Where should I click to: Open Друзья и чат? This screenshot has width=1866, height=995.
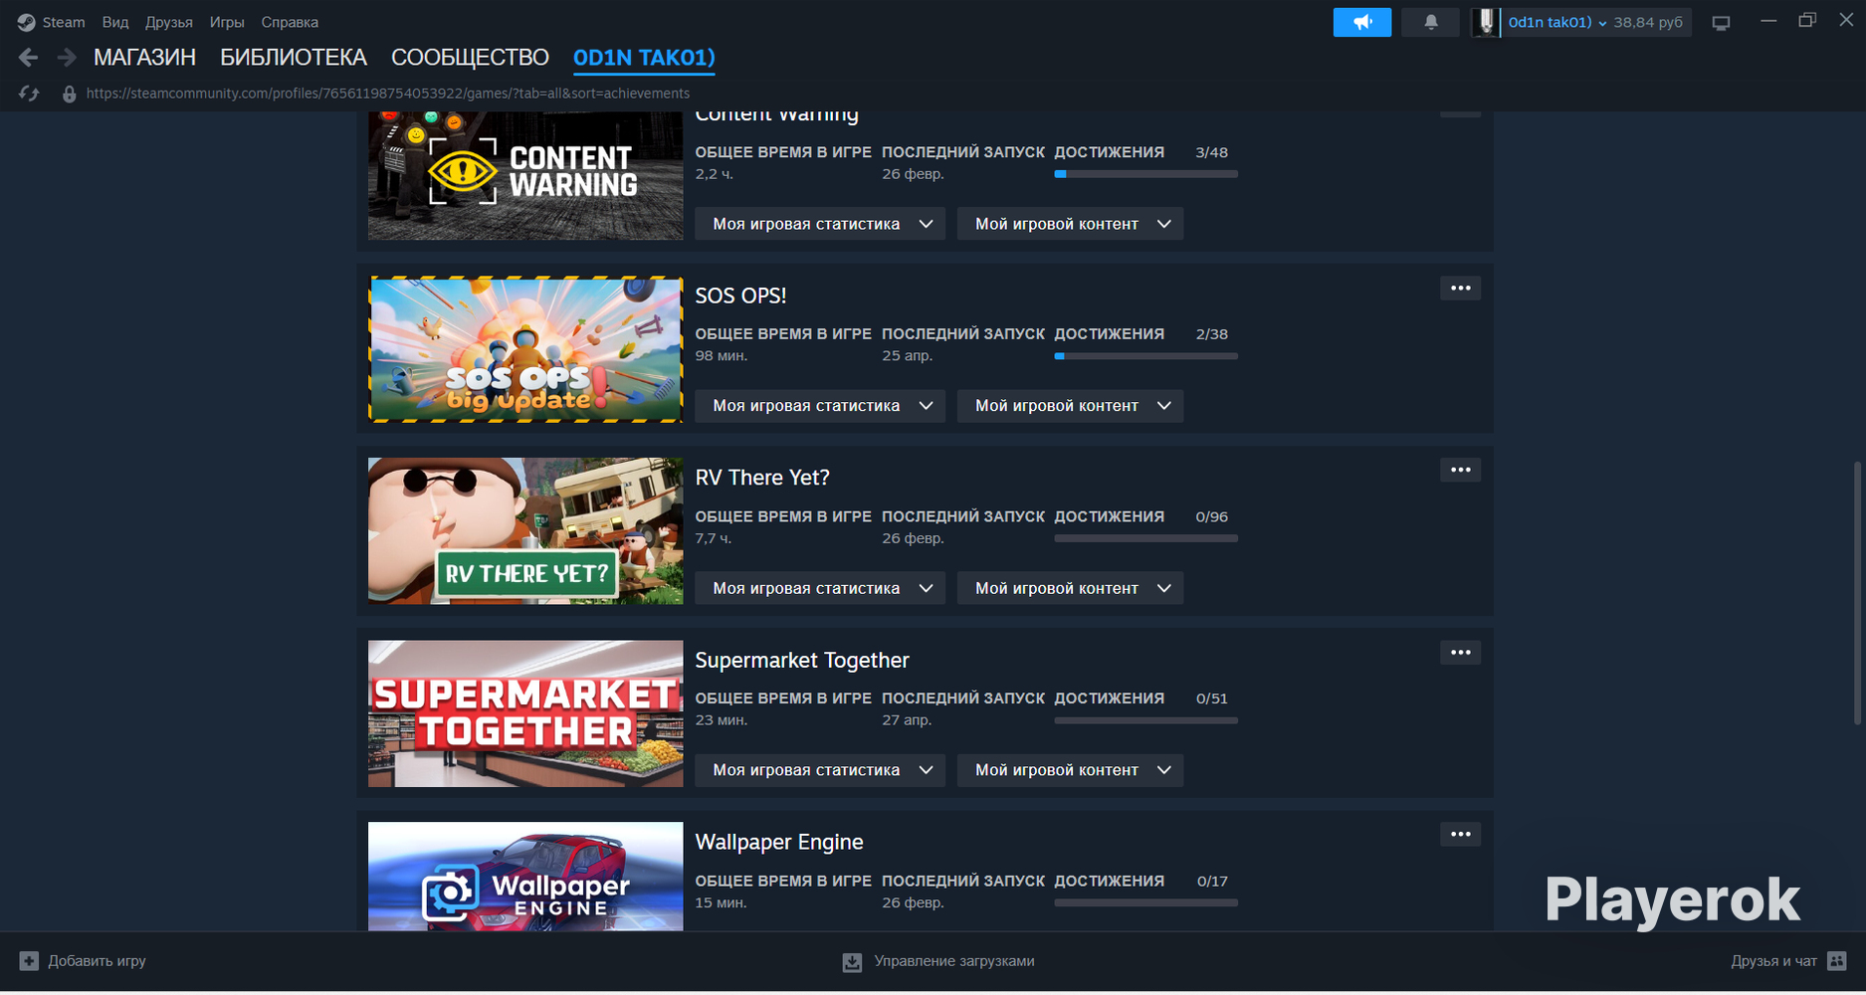pyautogui.click(x=1788, y=961)
